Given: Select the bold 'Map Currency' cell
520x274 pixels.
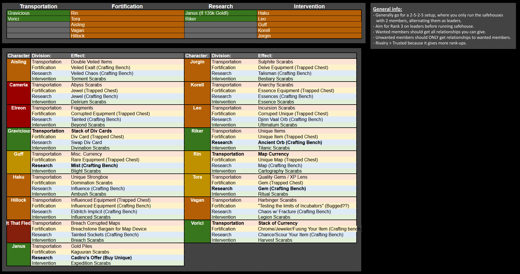Looking at the screenshot, I should (307, 154).
